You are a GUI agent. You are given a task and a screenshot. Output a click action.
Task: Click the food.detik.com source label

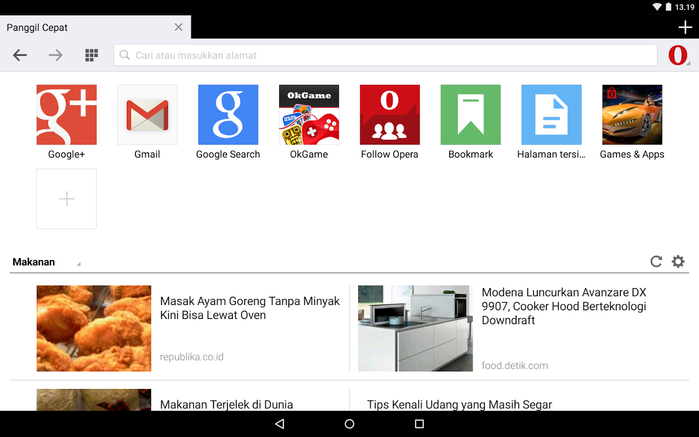coord(515,366)
